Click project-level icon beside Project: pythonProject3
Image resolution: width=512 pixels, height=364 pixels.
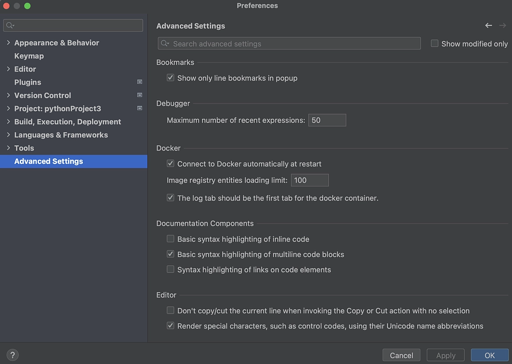coord(139,108)
